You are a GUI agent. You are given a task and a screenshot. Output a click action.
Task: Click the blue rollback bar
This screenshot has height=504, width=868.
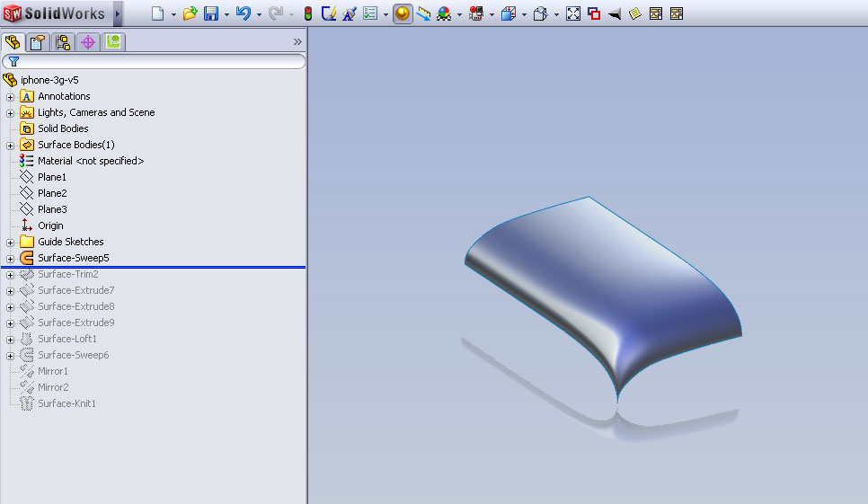(154, 267)
